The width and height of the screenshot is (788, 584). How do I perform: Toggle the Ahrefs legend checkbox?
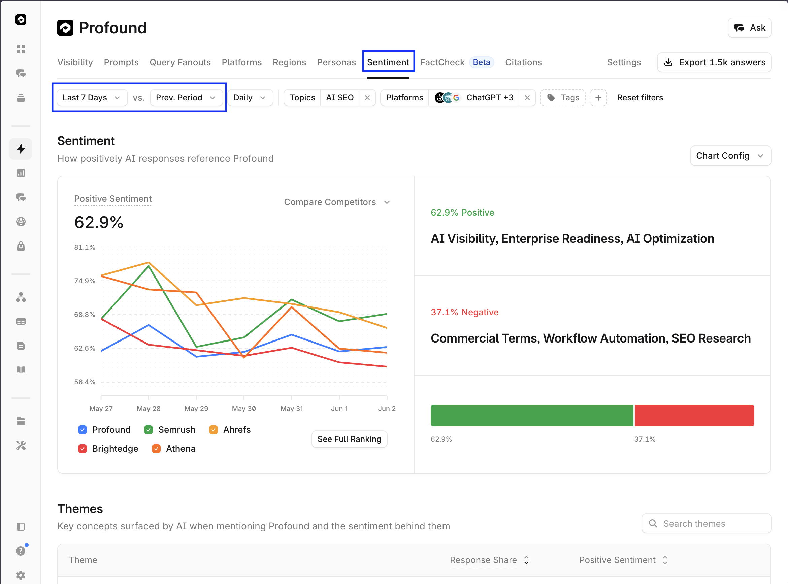[x=214, y=430]
